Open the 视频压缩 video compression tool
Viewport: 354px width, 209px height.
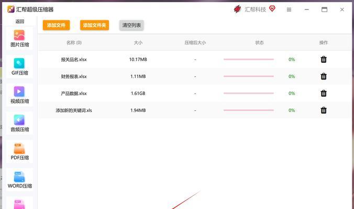[x=19, y=95]
